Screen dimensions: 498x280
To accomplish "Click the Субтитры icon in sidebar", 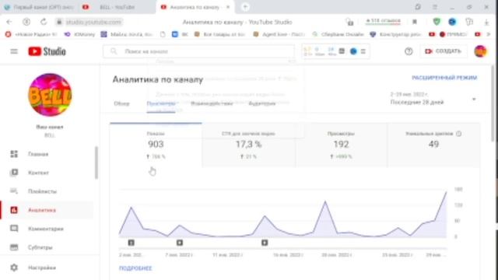I will 14,247.
